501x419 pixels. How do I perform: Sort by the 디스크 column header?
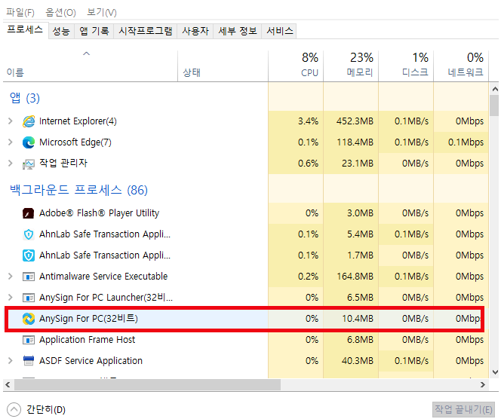point(406,66)
